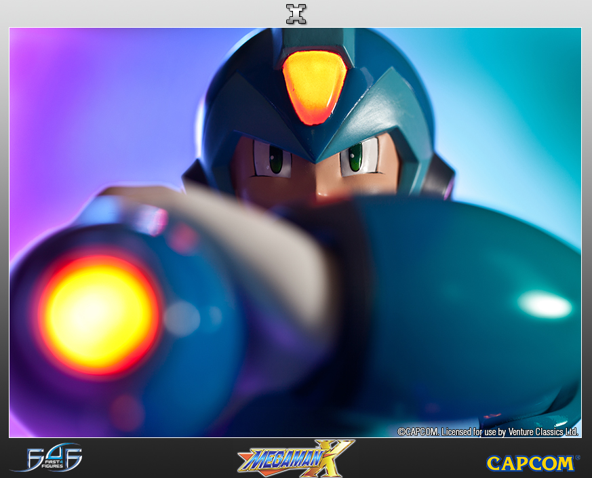Click the ©CAPCOM copyright notice text

click(x=418, y=431)
